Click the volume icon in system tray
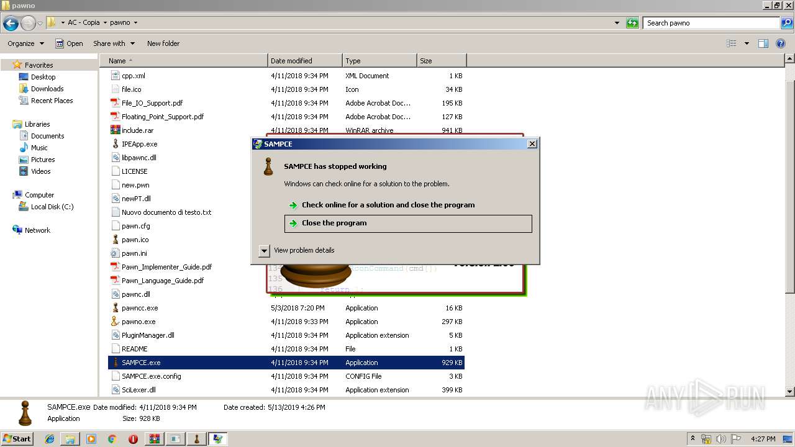The width and height of the screenshot is (795, 447). (720, 439)
